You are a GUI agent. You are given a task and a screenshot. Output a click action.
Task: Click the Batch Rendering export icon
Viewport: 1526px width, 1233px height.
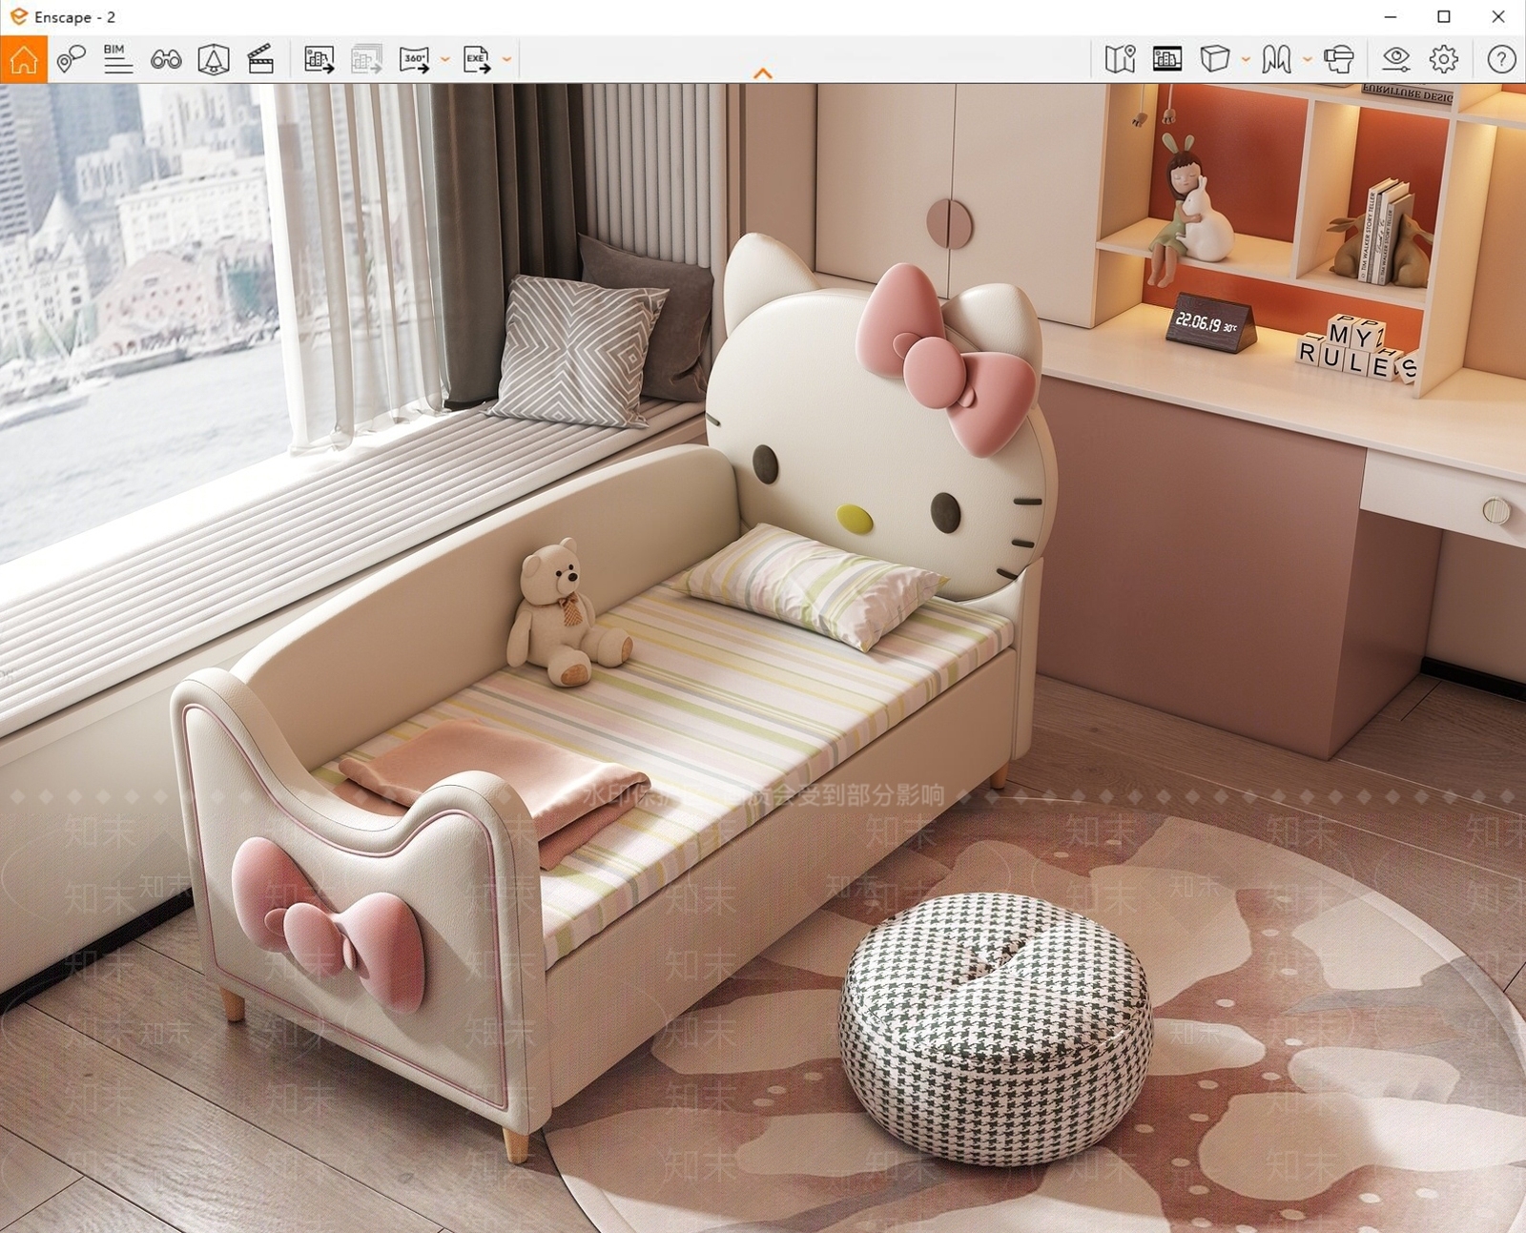pyautogui.click(x=366, y=59)
